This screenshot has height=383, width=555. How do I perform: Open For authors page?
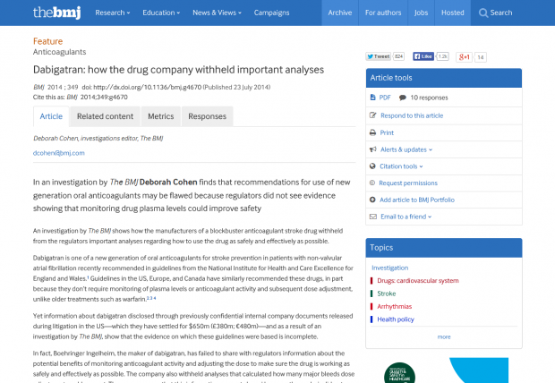(x=383, y=13)
